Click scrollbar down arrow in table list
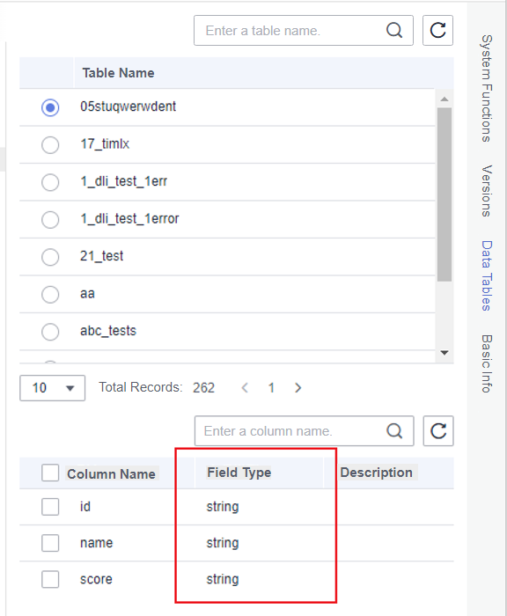507x616 pixels. (x=445, y=353)
